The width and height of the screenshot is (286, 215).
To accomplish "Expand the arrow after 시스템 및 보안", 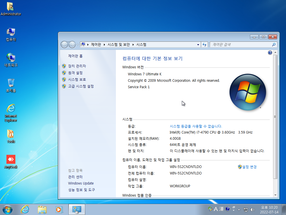I will [x=133, y=45].
